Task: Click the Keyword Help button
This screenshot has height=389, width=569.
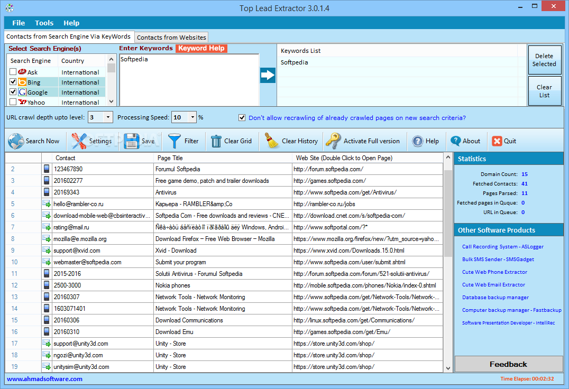Action: pyautogui.click(x=201, y=48)
